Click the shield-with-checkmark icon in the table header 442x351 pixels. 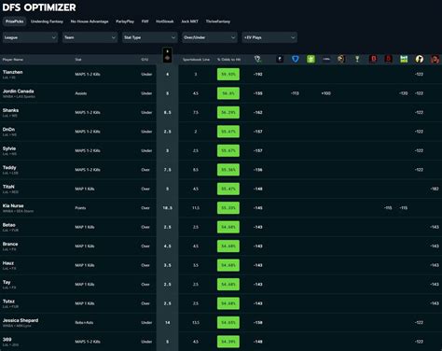[257, 59]
